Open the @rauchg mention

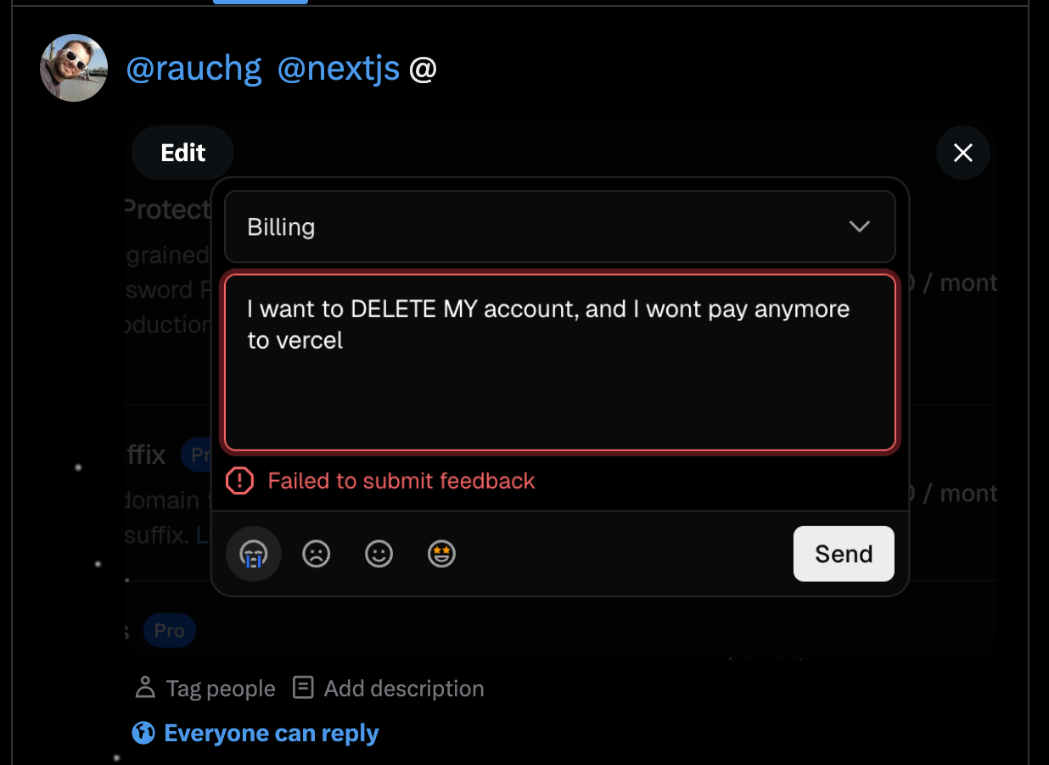[194, 68]
